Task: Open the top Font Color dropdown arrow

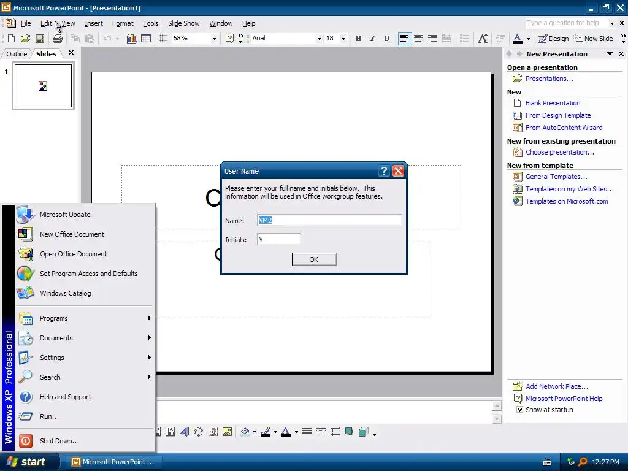Action: [528, 39]
